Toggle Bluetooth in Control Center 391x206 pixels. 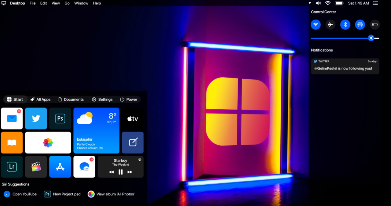[x=345, y=24]
